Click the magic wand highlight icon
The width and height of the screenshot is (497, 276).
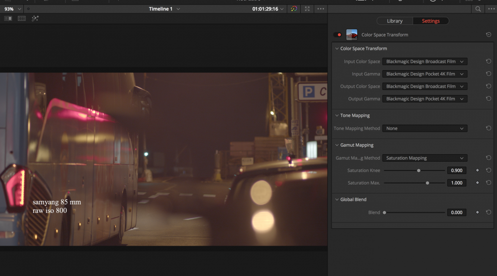click(x=35, y=18)
